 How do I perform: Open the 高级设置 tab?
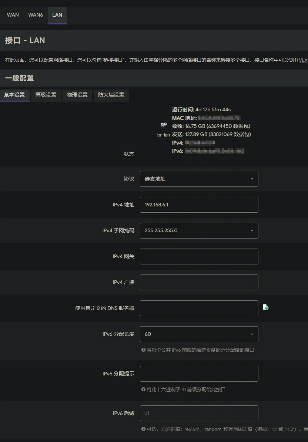(x=46, y=95)
